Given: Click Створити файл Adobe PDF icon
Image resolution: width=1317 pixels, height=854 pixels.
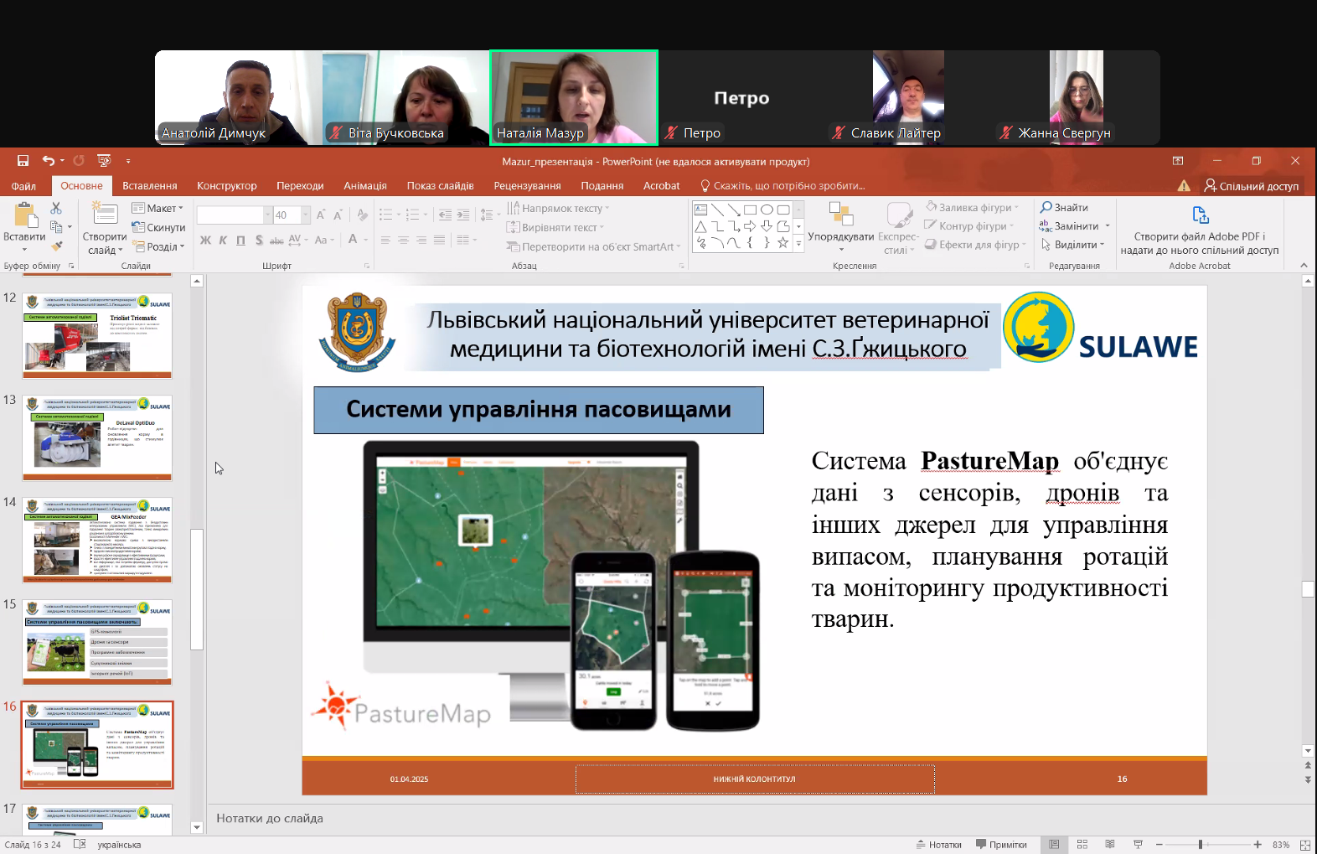Looking at the screenshot, I should [x=1200, y=215].
